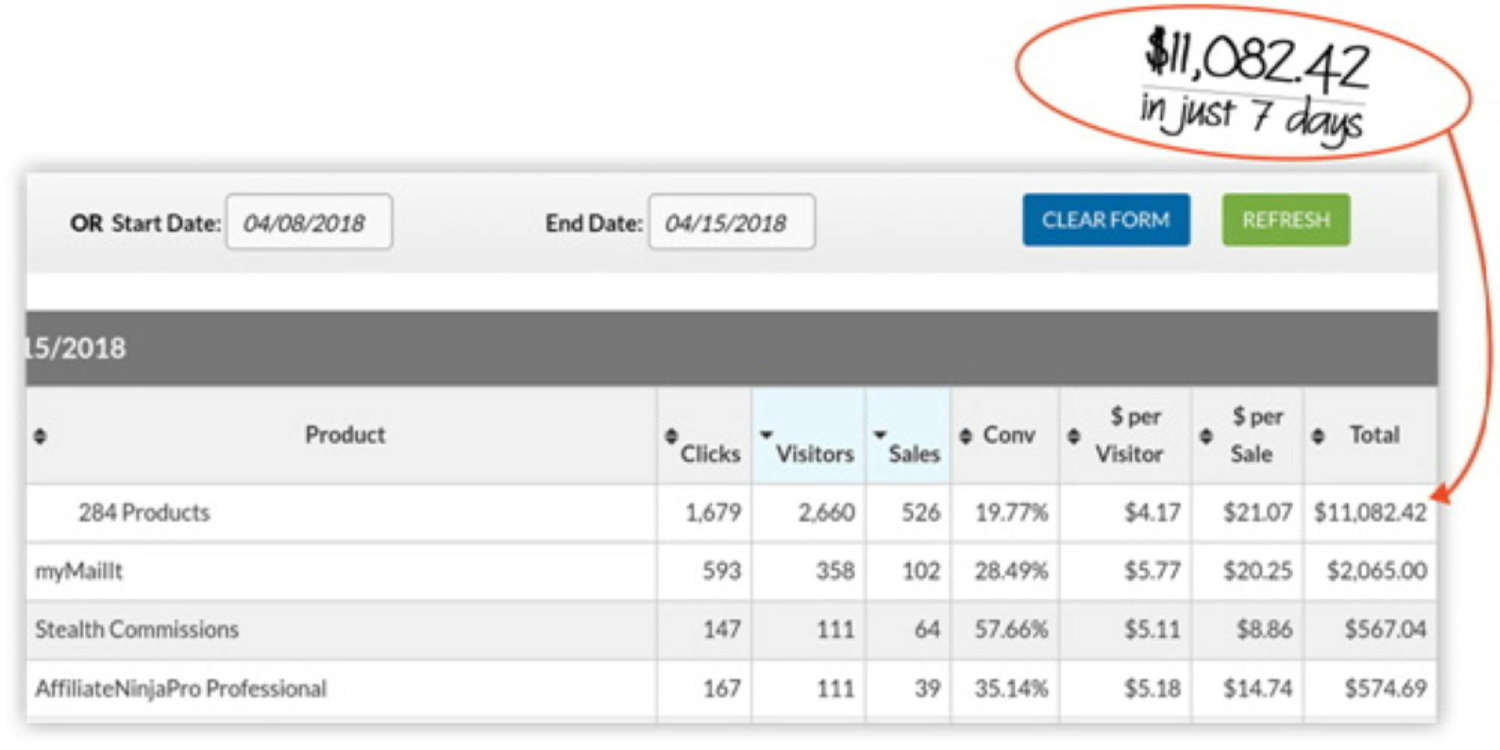Viewport: 1500px width, 750px height.
Task: Select the 284 Products summary row
Action: click(x=144, y=513)
